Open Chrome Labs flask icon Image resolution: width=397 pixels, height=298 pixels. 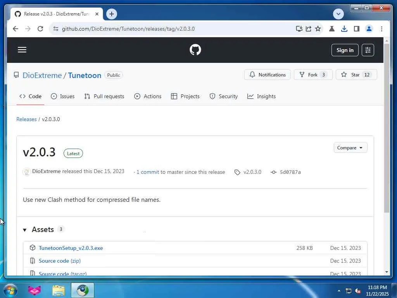click(332, 29)
